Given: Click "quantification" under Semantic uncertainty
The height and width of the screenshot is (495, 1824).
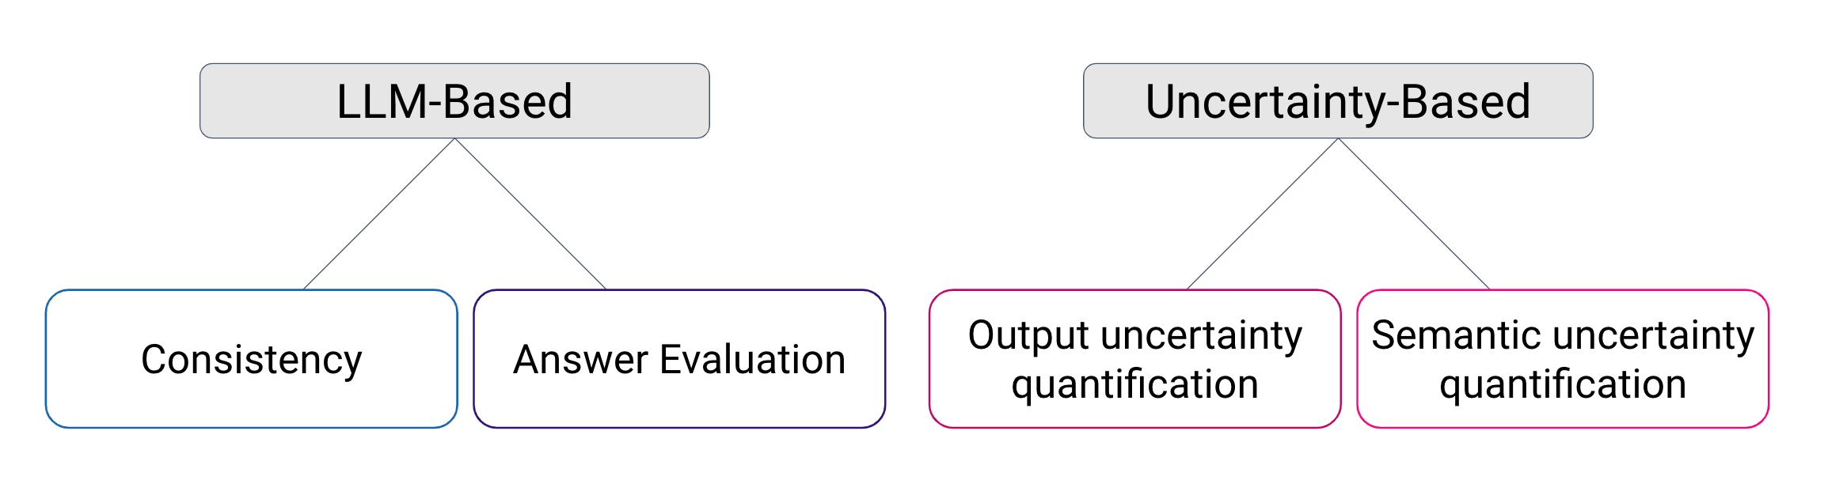Looking at the screenshot, I should click(x=1562, y=385).
